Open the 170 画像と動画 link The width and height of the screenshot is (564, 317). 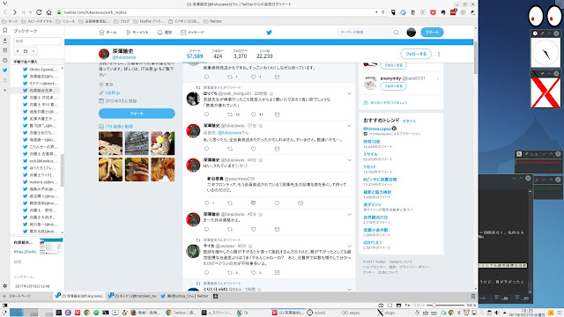(119, 127)
